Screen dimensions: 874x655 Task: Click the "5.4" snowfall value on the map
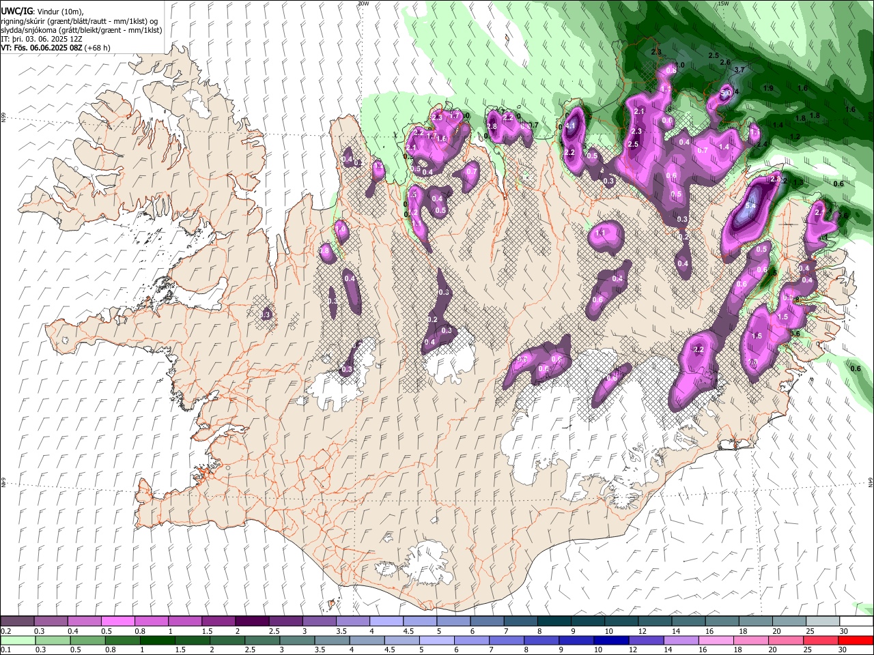tap(750, 205)
